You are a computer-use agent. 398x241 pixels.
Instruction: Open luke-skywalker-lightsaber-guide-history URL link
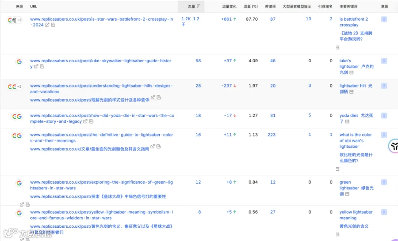[101, 64]
